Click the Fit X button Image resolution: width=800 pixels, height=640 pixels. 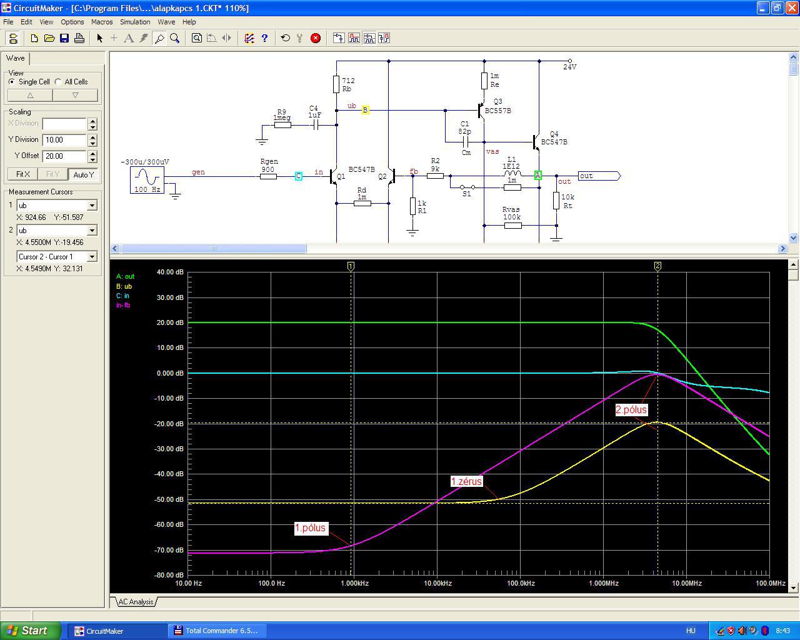coord(22,174)
